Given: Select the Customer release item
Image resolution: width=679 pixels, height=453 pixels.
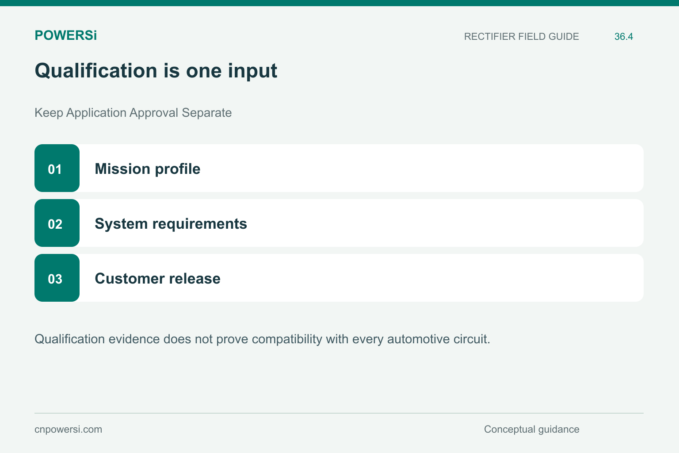Looking at the screenshot, I should 339,278.
